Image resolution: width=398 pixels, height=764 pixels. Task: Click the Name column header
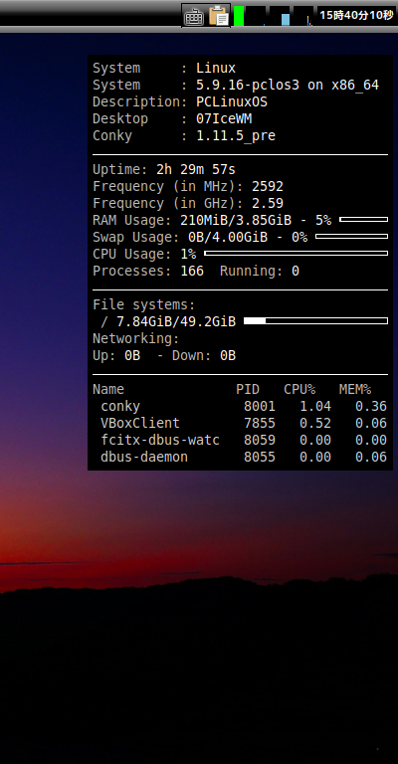tap(108, 389)
